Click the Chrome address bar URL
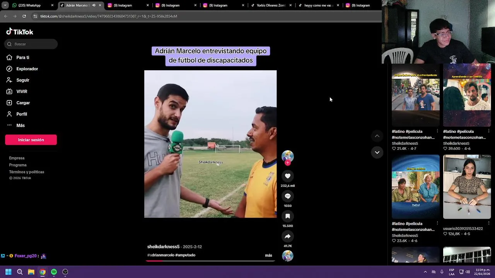The image size is (495, 278). 109,16
